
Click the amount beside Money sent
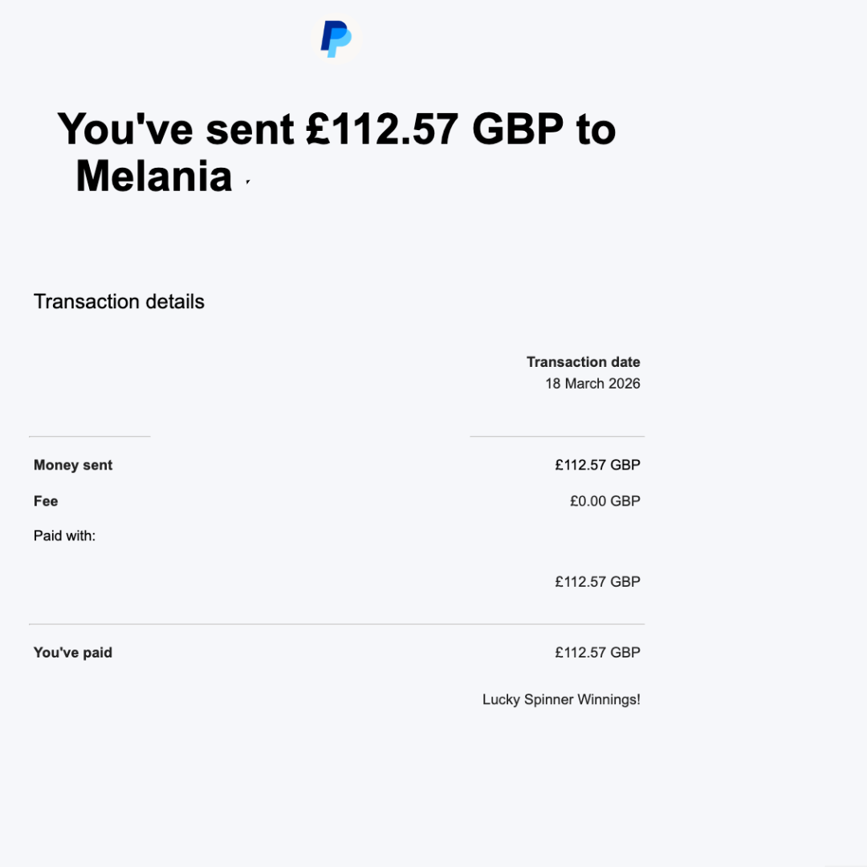click(x=597, y=466)
